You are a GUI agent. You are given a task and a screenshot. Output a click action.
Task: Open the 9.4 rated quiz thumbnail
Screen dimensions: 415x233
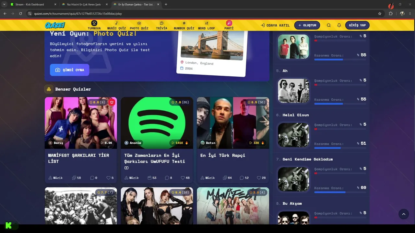(157, 206)
